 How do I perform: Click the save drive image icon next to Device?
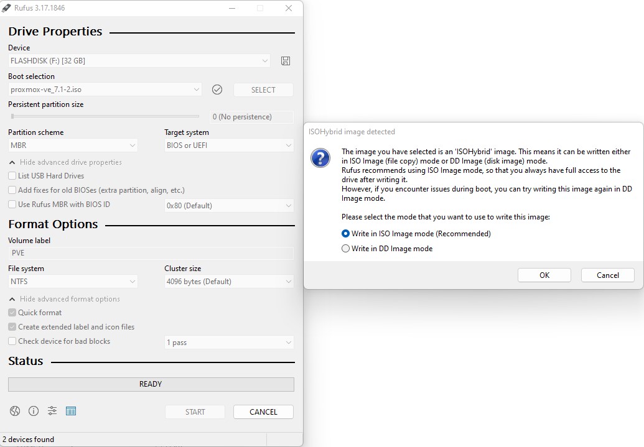click(x=286, y=61)
